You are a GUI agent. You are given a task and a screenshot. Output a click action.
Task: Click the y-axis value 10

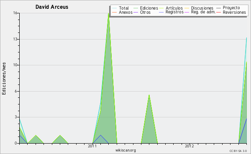[15, 65]
